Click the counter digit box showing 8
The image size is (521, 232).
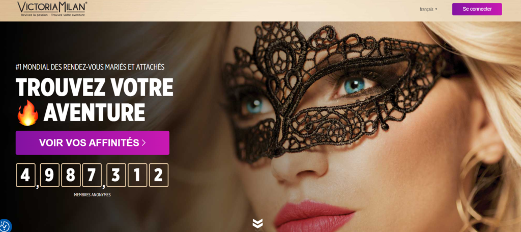coord(70,175)
